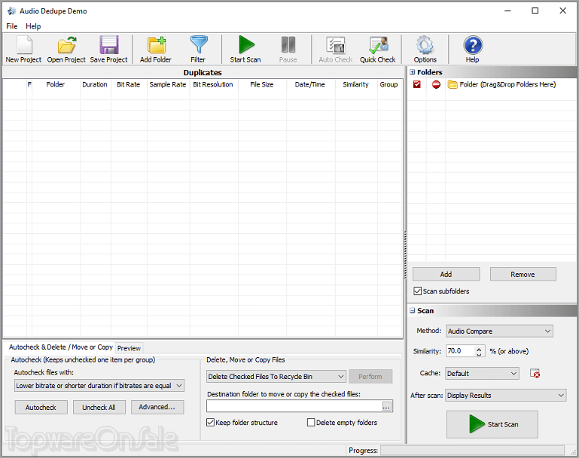Viewport: 579px width, 458px height.
Task: Create a New Project from toolbar
Action: click(x=23, y=50)
